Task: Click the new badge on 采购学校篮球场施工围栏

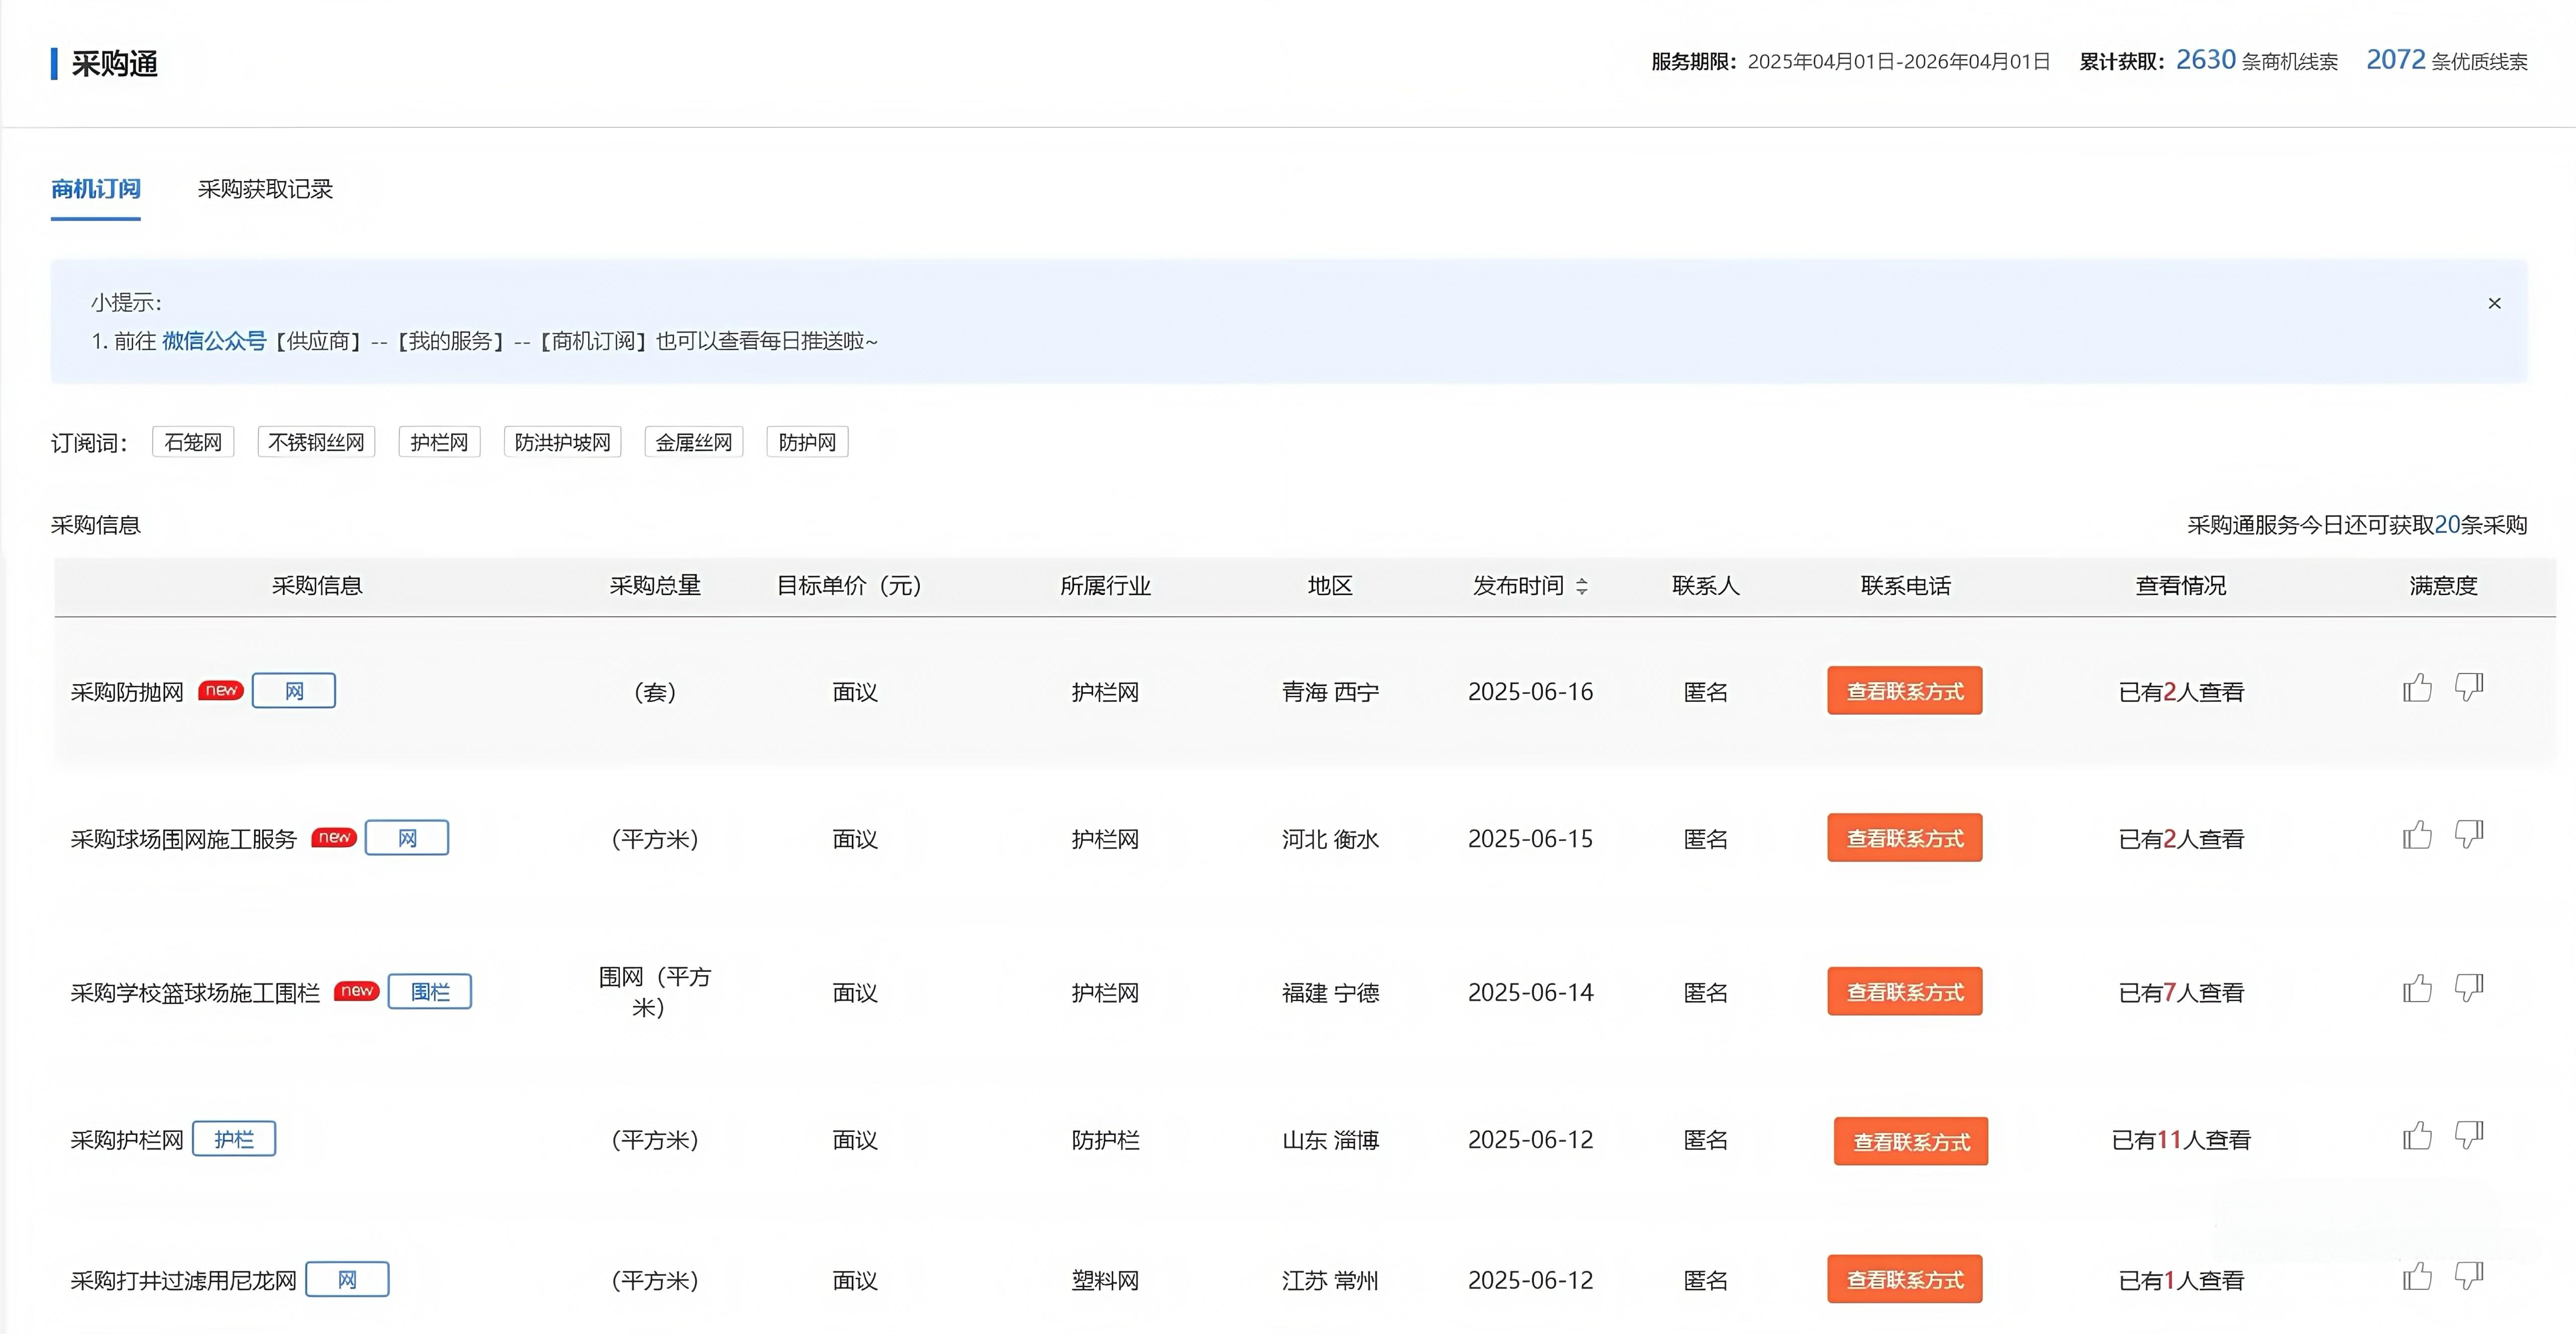Action: click(357, 991)
